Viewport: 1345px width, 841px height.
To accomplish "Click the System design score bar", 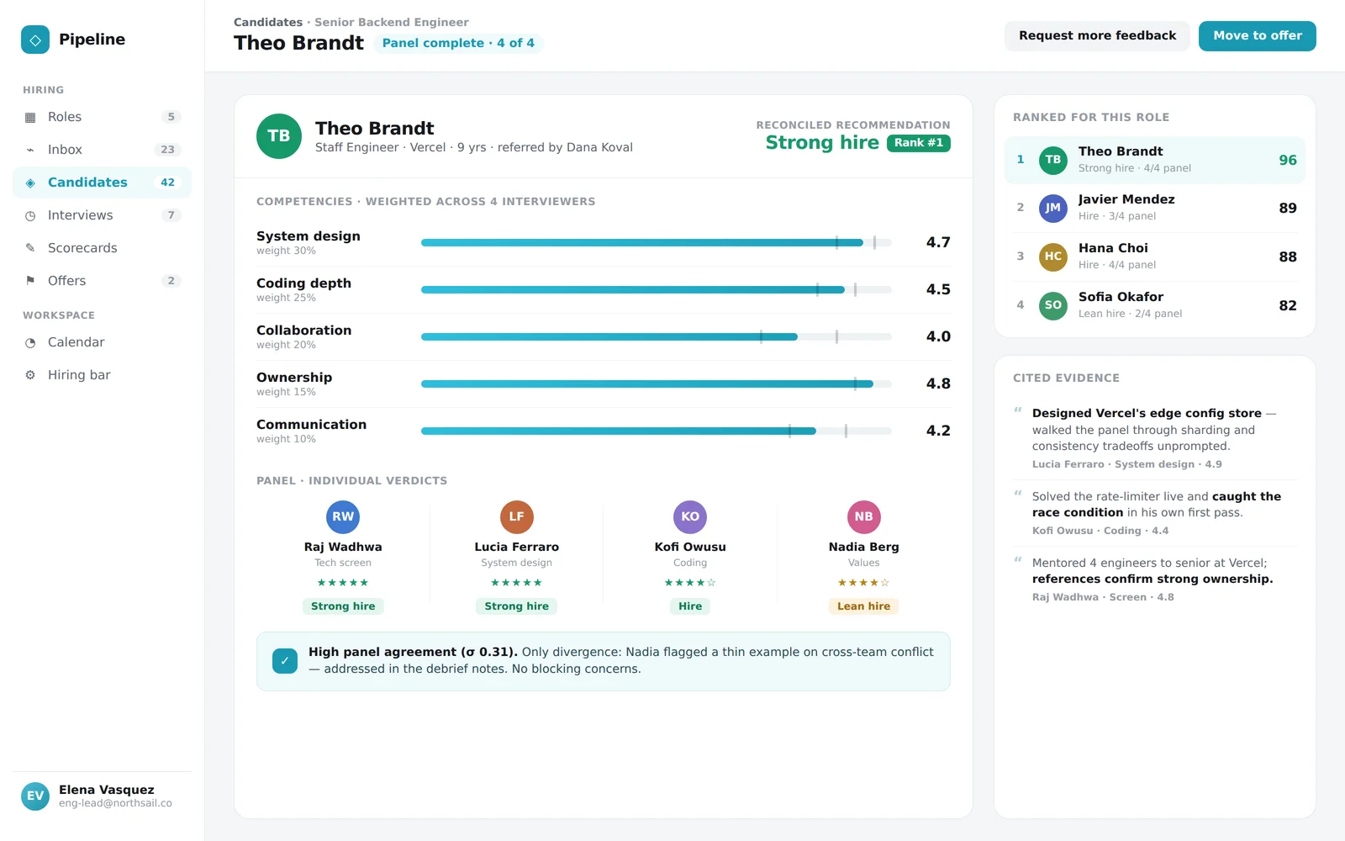I will (x=656, y=242).
